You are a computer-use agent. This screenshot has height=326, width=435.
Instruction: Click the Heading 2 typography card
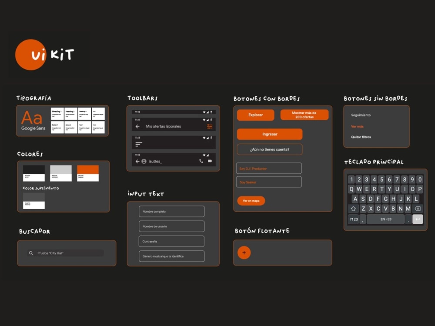(x=71, y=113)
